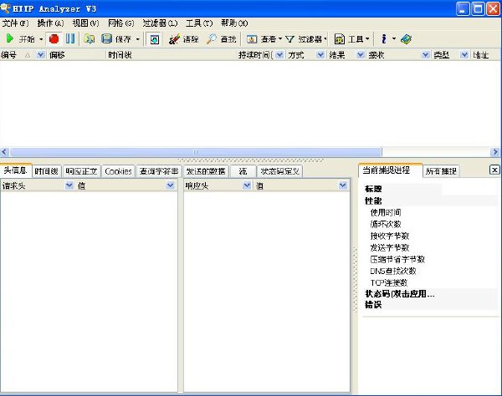Image resolution: width=502 pixels, height=396 pixels.
Task: Open the 操作(A) menu
Action: click(50, 23)
